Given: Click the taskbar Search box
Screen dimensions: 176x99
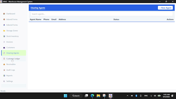Looking at the screenshot, I should pos(76,96).
